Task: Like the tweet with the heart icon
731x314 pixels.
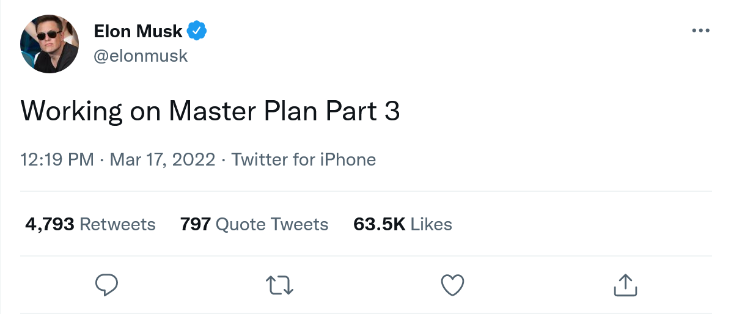Action: (452, 285)
